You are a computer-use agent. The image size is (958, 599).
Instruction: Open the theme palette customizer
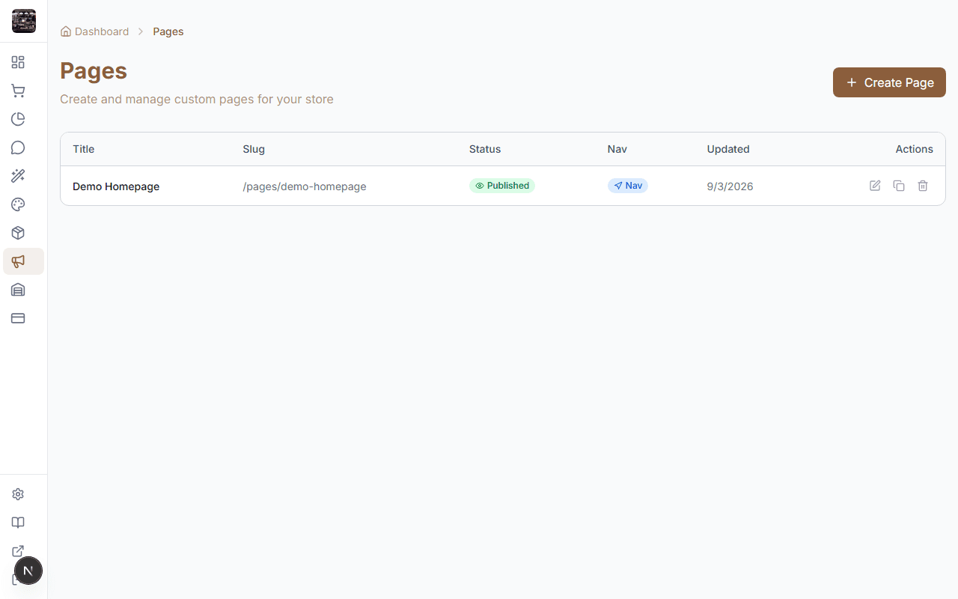pyautogui.click(x=18, y=204)
